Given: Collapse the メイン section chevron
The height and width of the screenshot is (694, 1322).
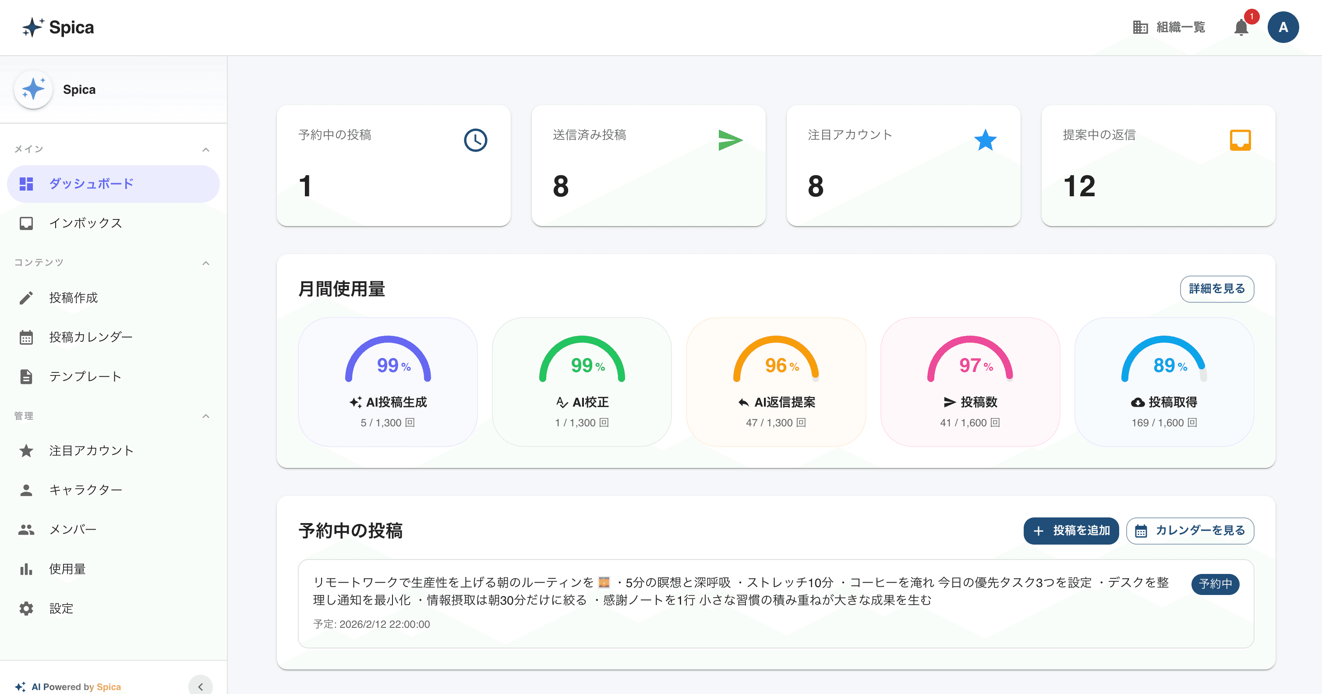Looking at the screenshot, I should (206, 149).
